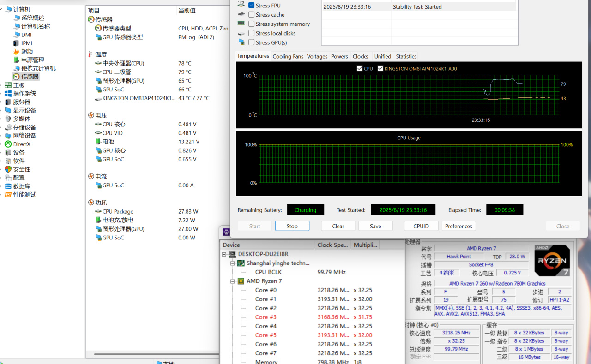Uncheck the Stress FPU checkbox
The width and height of the screenshot is (591, 364).
coord(251,5)
